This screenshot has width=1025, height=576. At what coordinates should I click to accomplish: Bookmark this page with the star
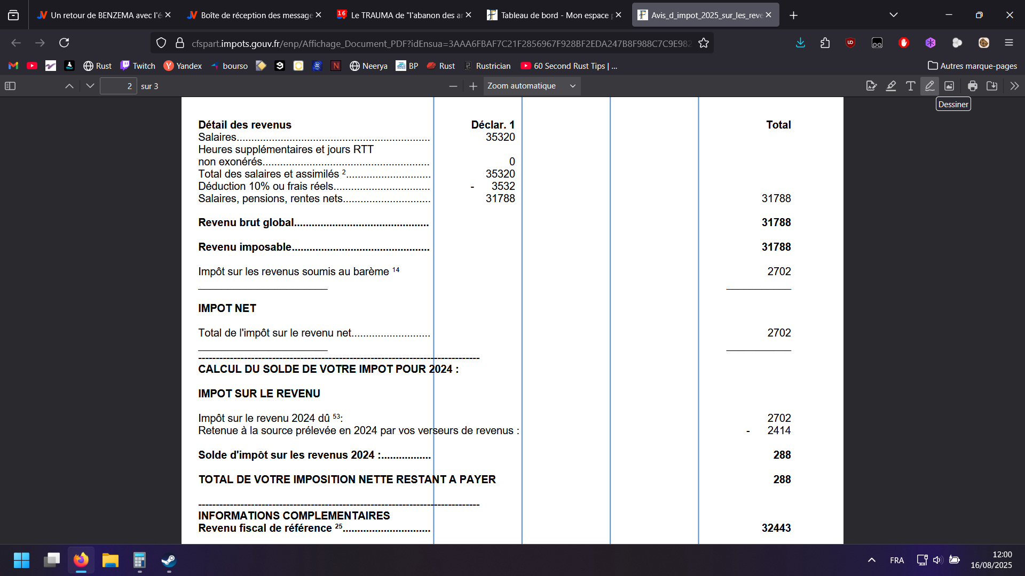[704, 43]
